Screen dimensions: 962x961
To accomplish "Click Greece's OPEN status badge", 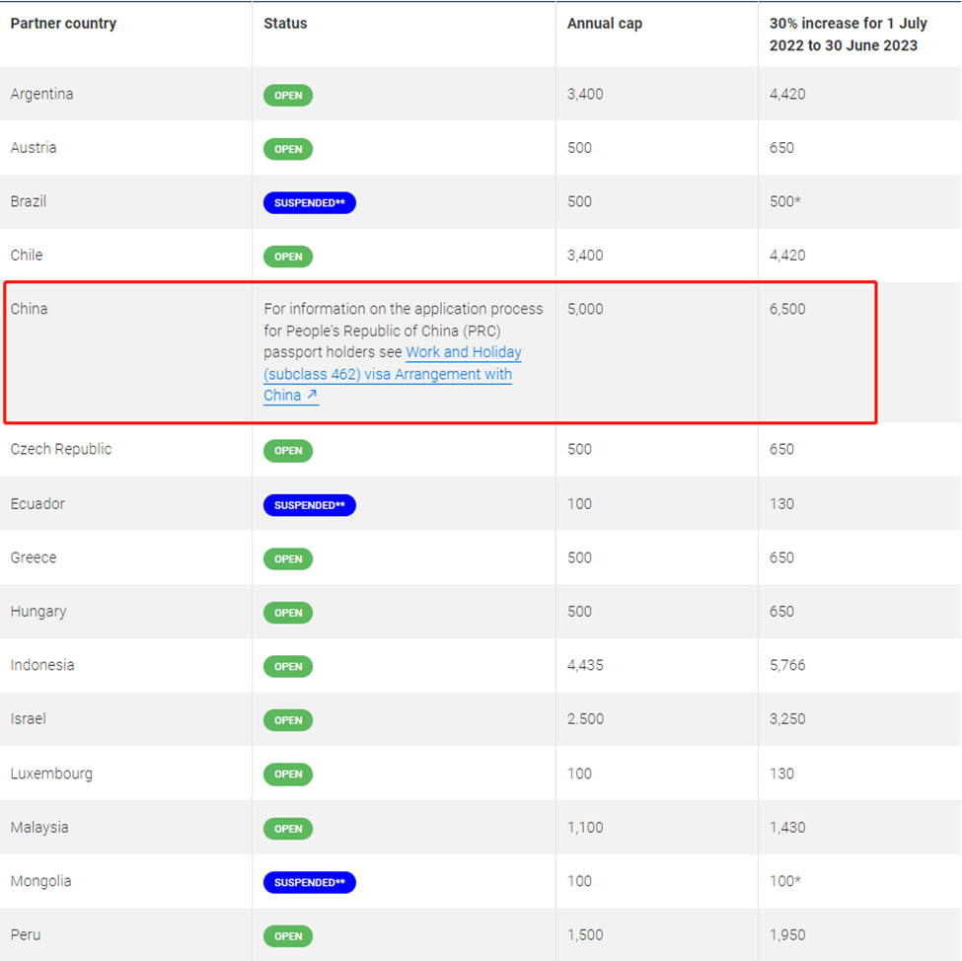I will (x=288, y=558).
